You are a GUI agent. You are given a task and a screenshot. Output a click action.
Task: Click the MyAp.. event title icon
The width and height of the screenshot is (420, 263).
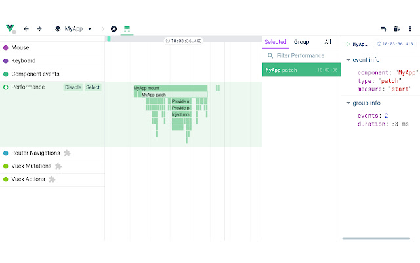(348, 44)
